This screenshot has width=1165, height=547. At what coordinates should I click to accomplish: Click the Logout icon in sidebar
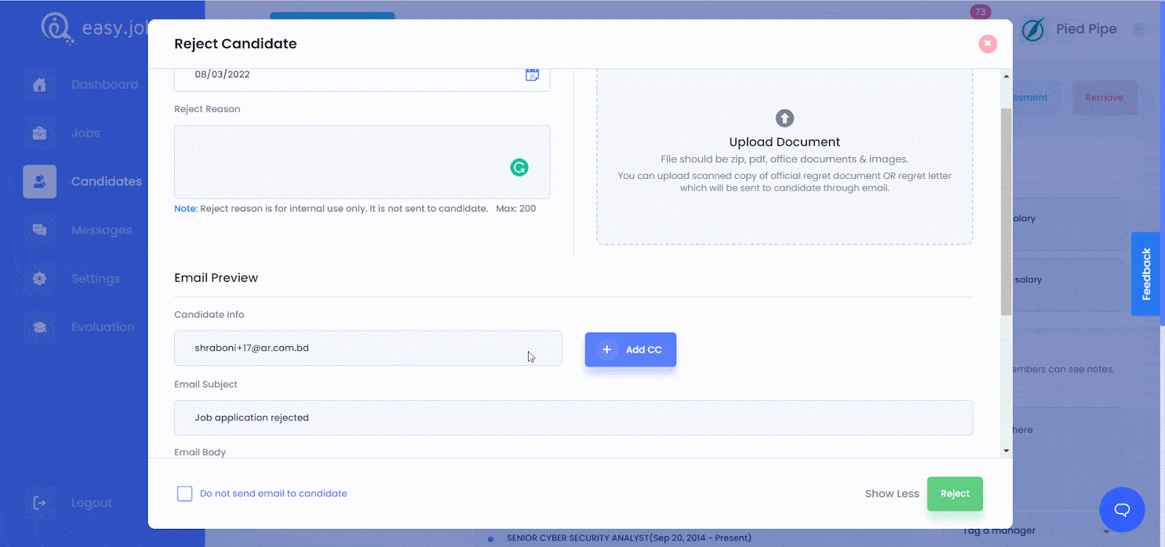tap(39, 503)
